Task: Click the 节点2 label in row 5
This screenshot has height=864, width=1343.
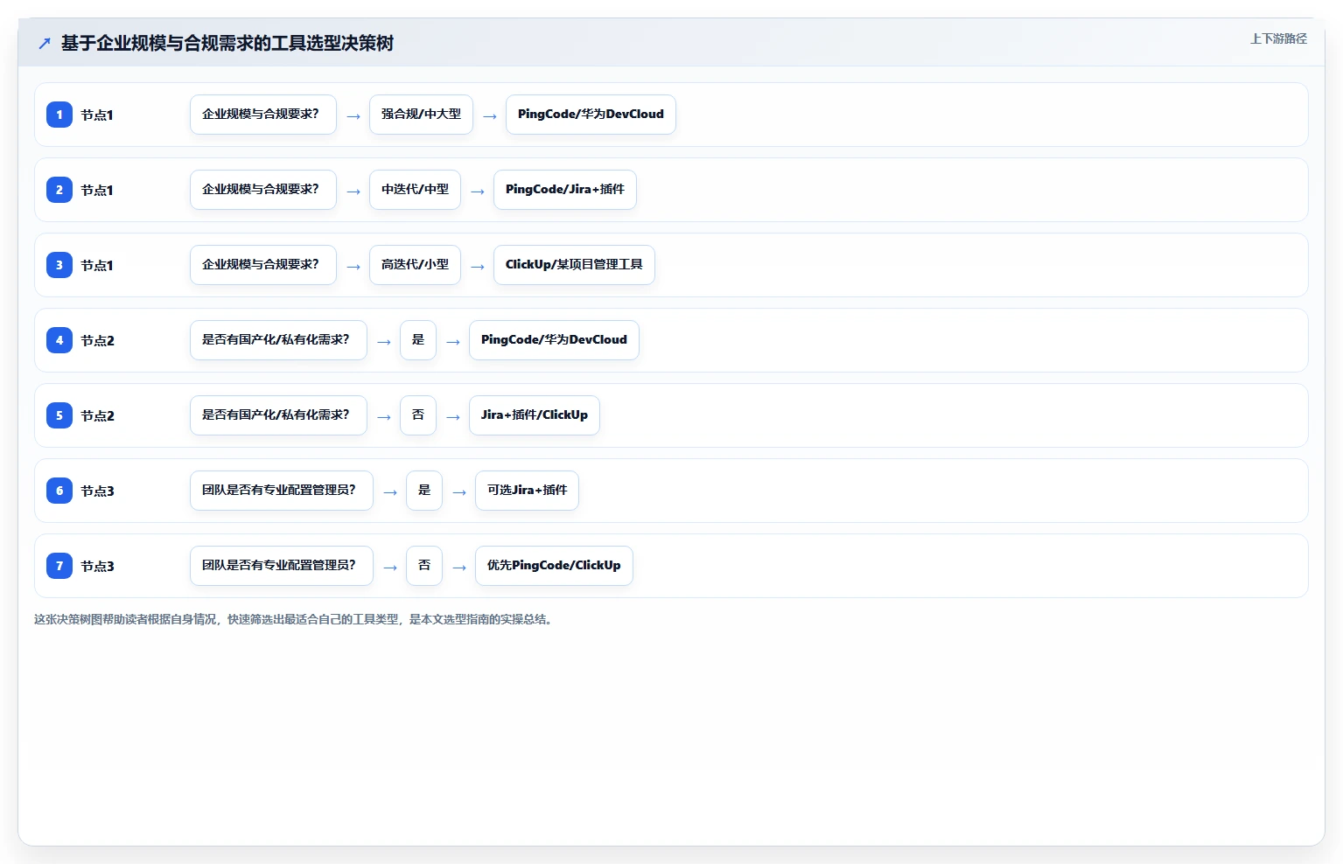Action: (x=98, y=416)
